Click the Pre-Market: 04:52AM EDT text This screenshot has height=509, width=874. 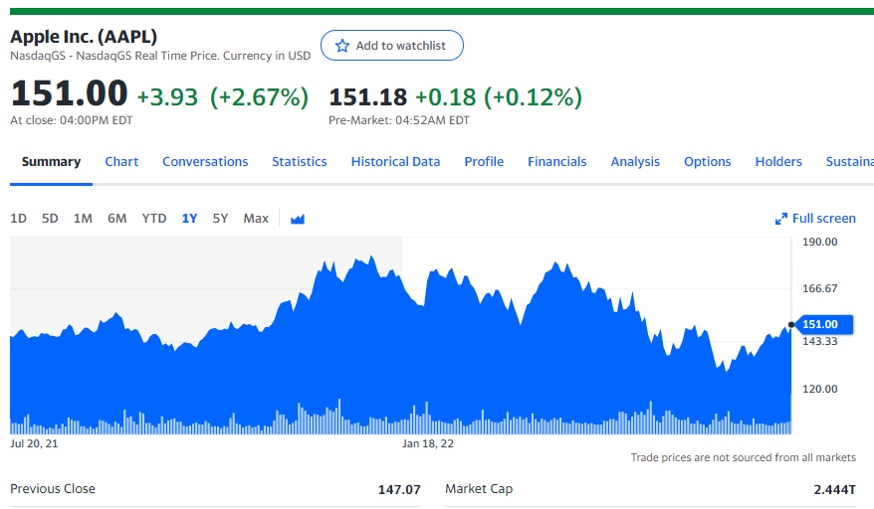(399, 120)
